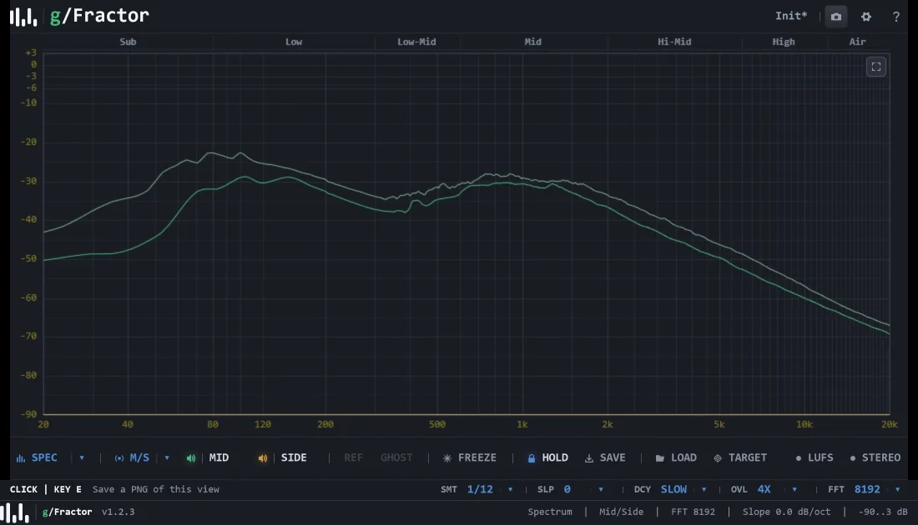918x525 pixels.
Task: Select the Low band label
Action: pos(294,42)
